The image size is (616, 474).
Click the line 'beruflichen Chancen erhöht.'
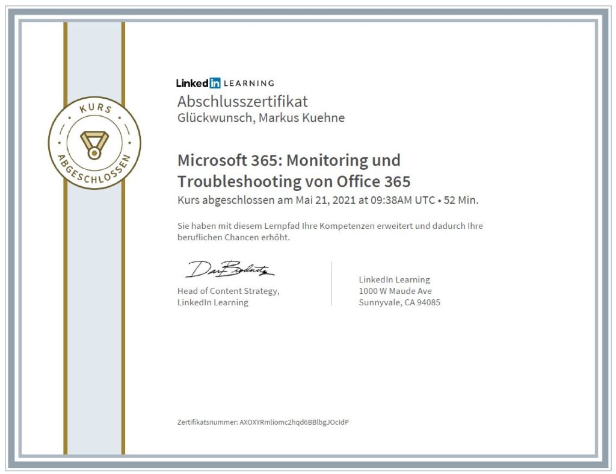[x=233, y=237]
